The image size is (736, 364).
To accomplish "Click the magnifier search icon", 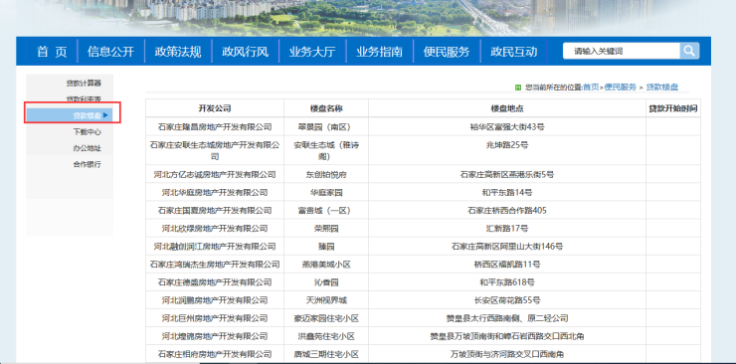I will click(x=689, y=51).
